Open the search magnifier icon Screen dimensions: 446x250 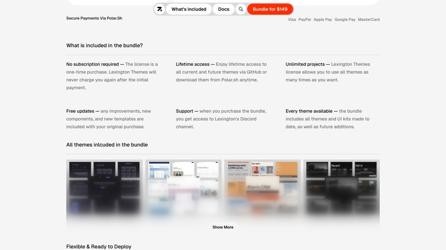click(x=241, y=9)
